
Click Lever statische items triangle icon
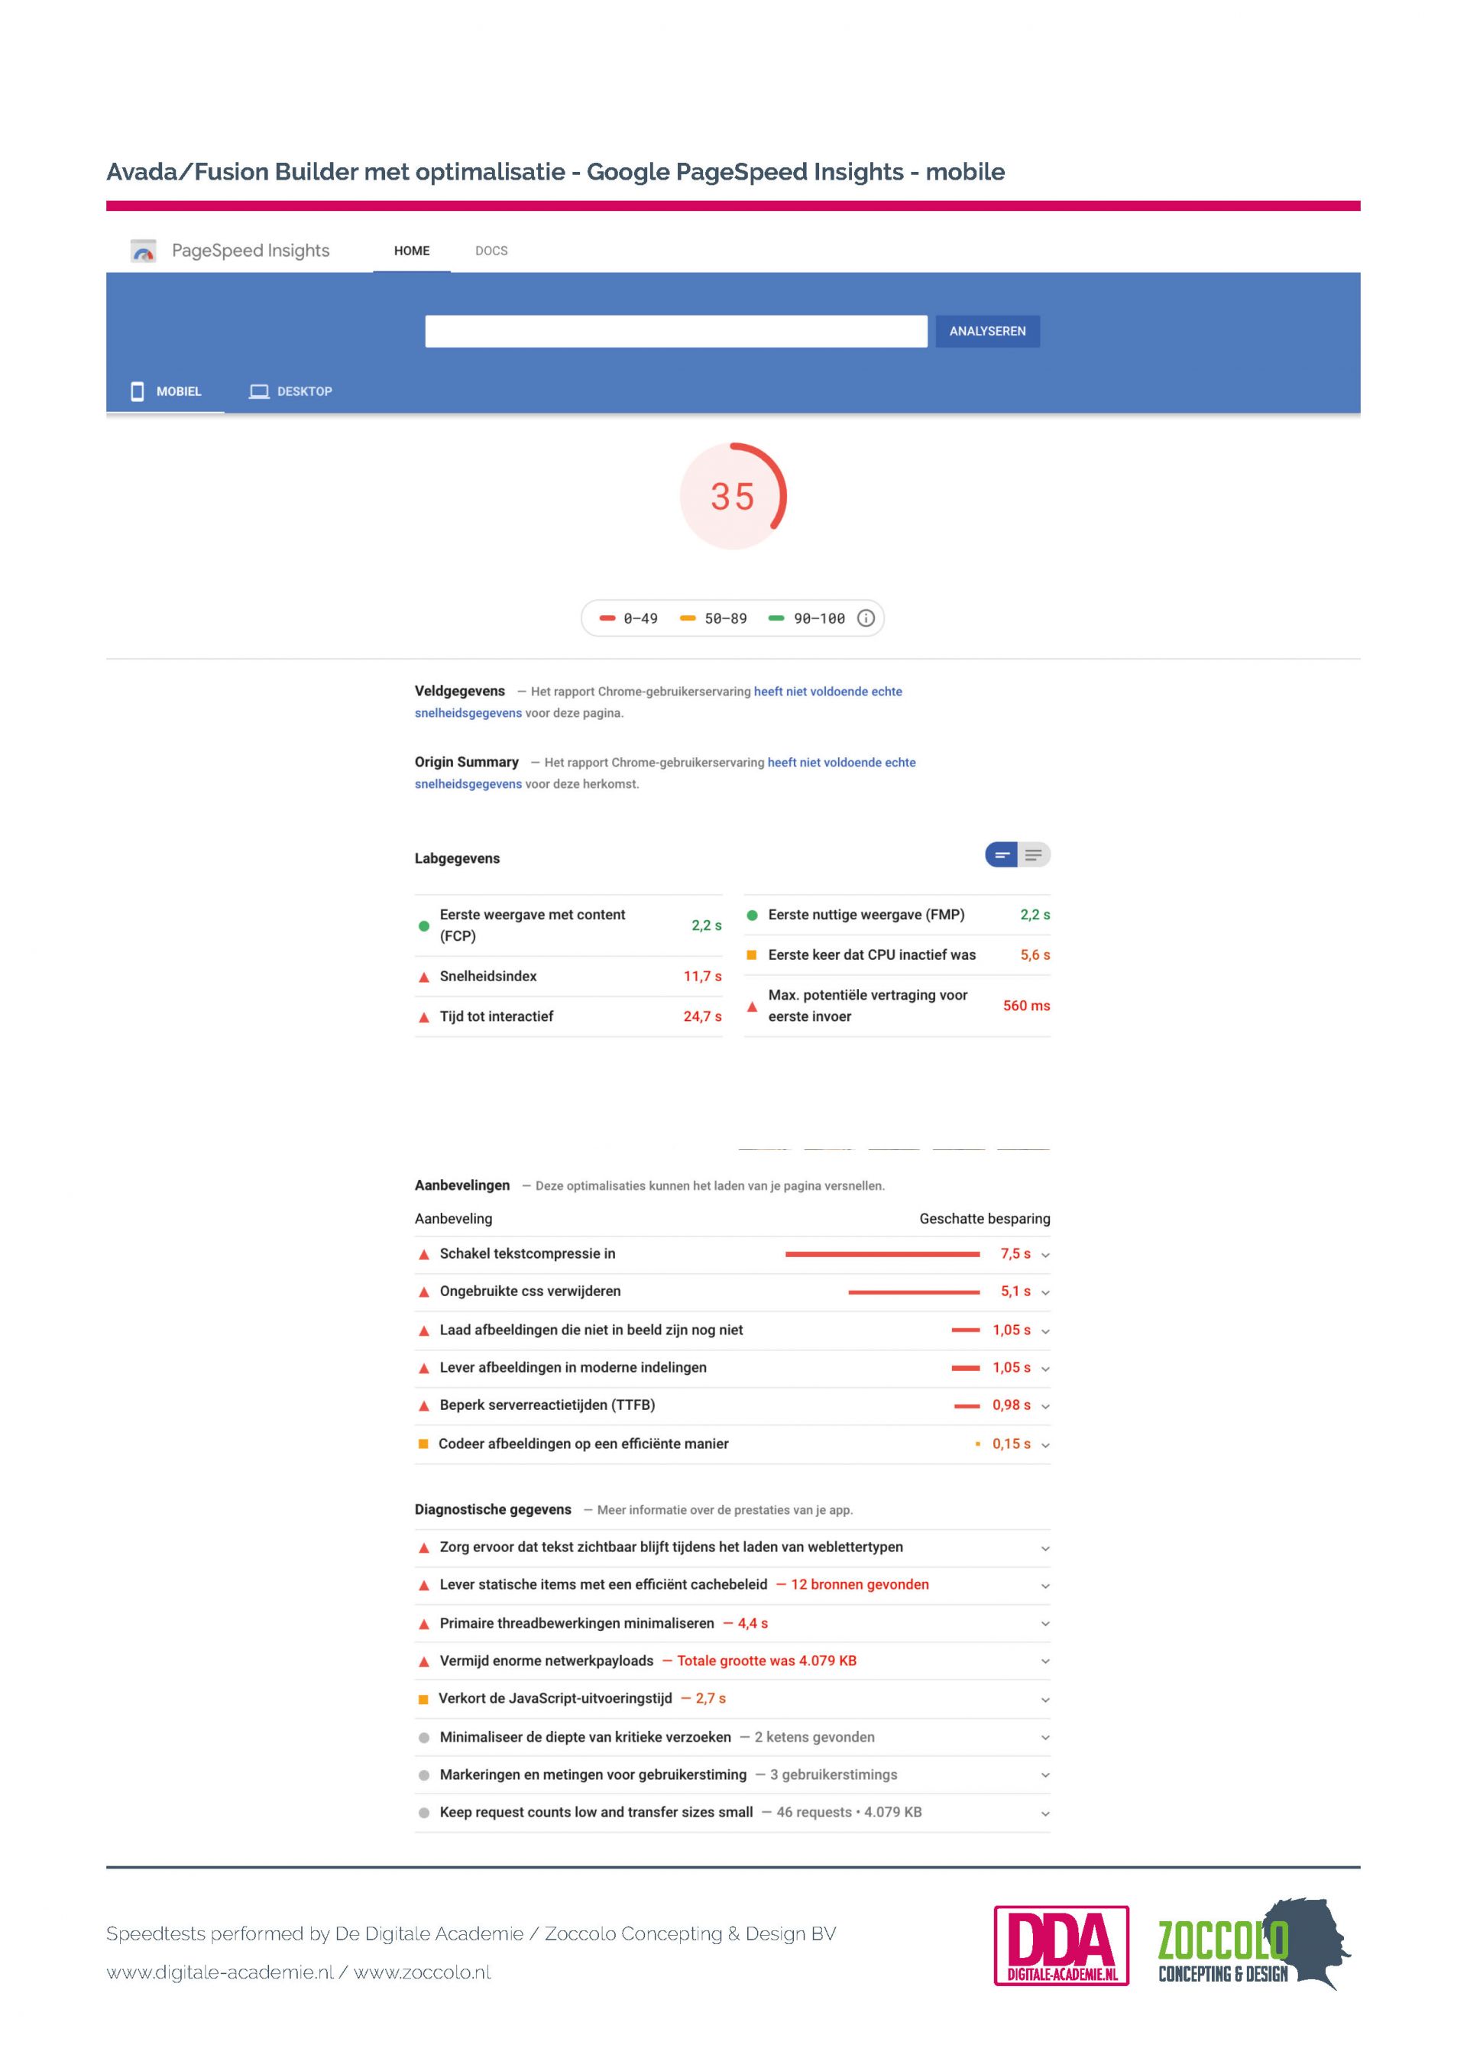[423, 1586]
